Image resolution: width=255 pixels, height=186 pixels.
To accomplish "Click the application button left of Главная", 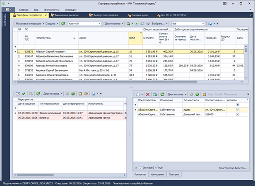I will [8, 9].
